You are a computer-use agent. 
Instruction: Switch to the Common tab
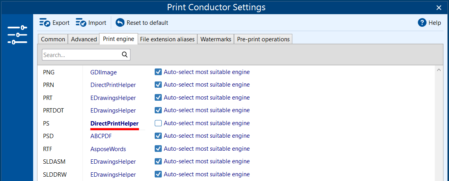[53, 39]
